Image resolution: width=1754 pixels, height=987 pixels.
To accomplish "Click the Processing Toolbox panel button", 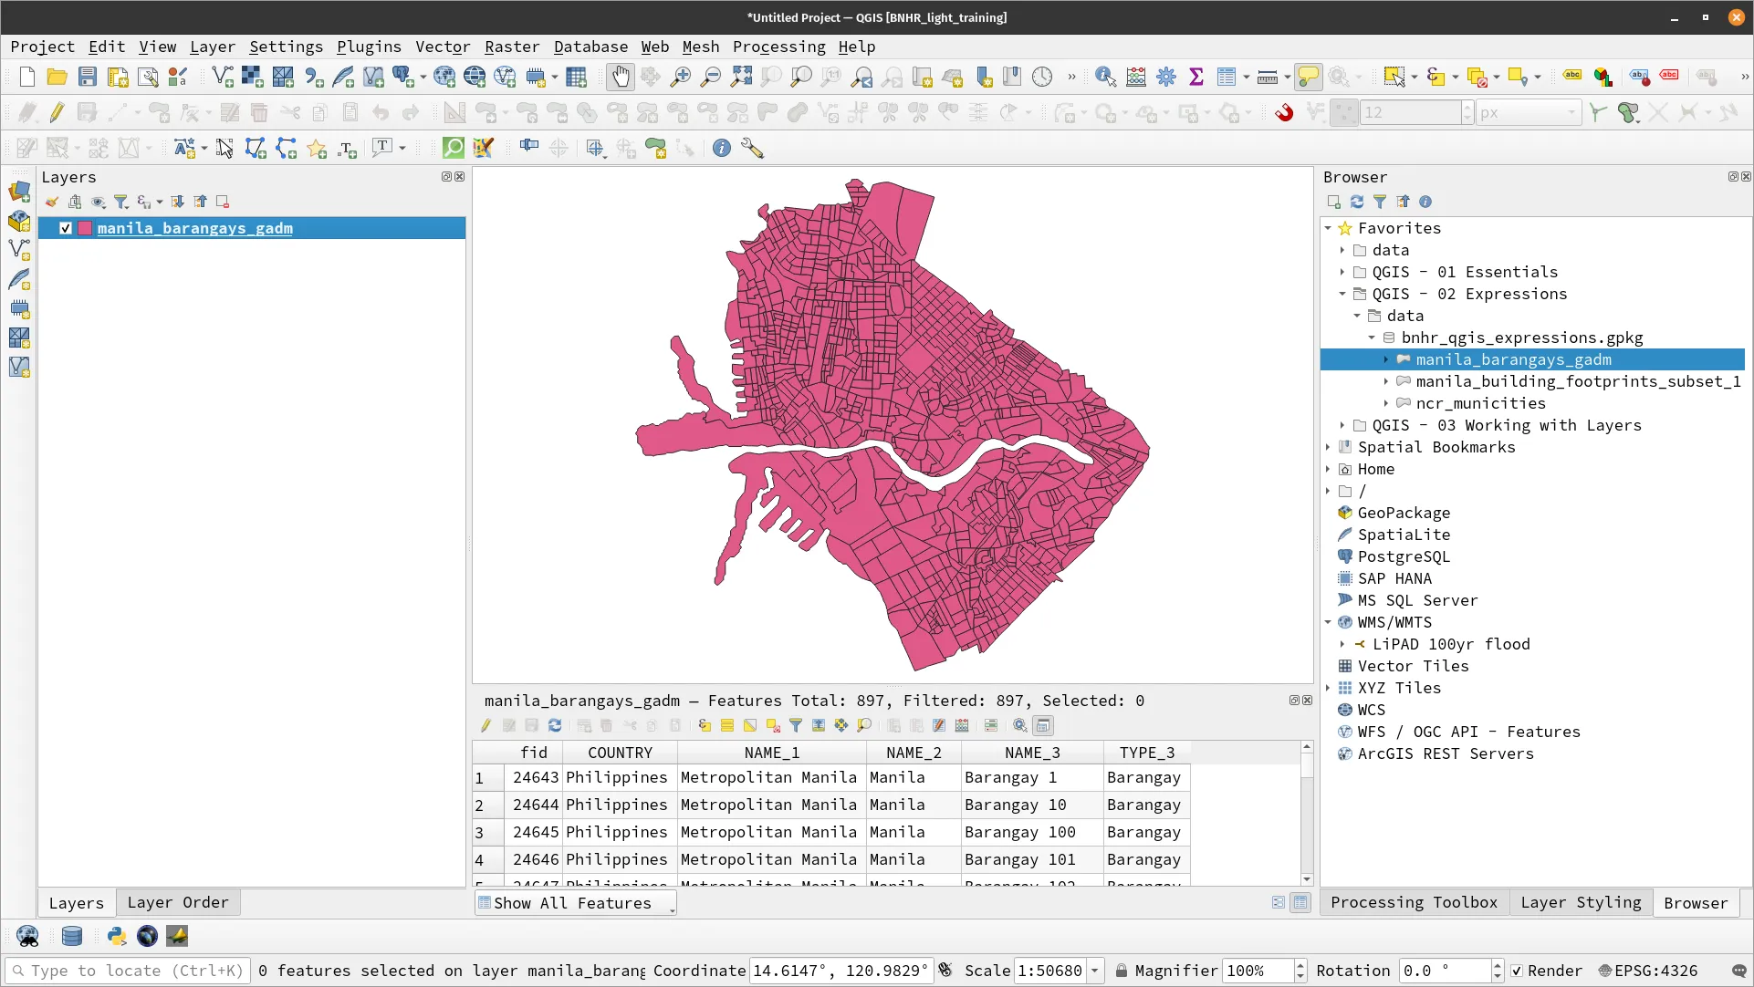I will 1413,902.
